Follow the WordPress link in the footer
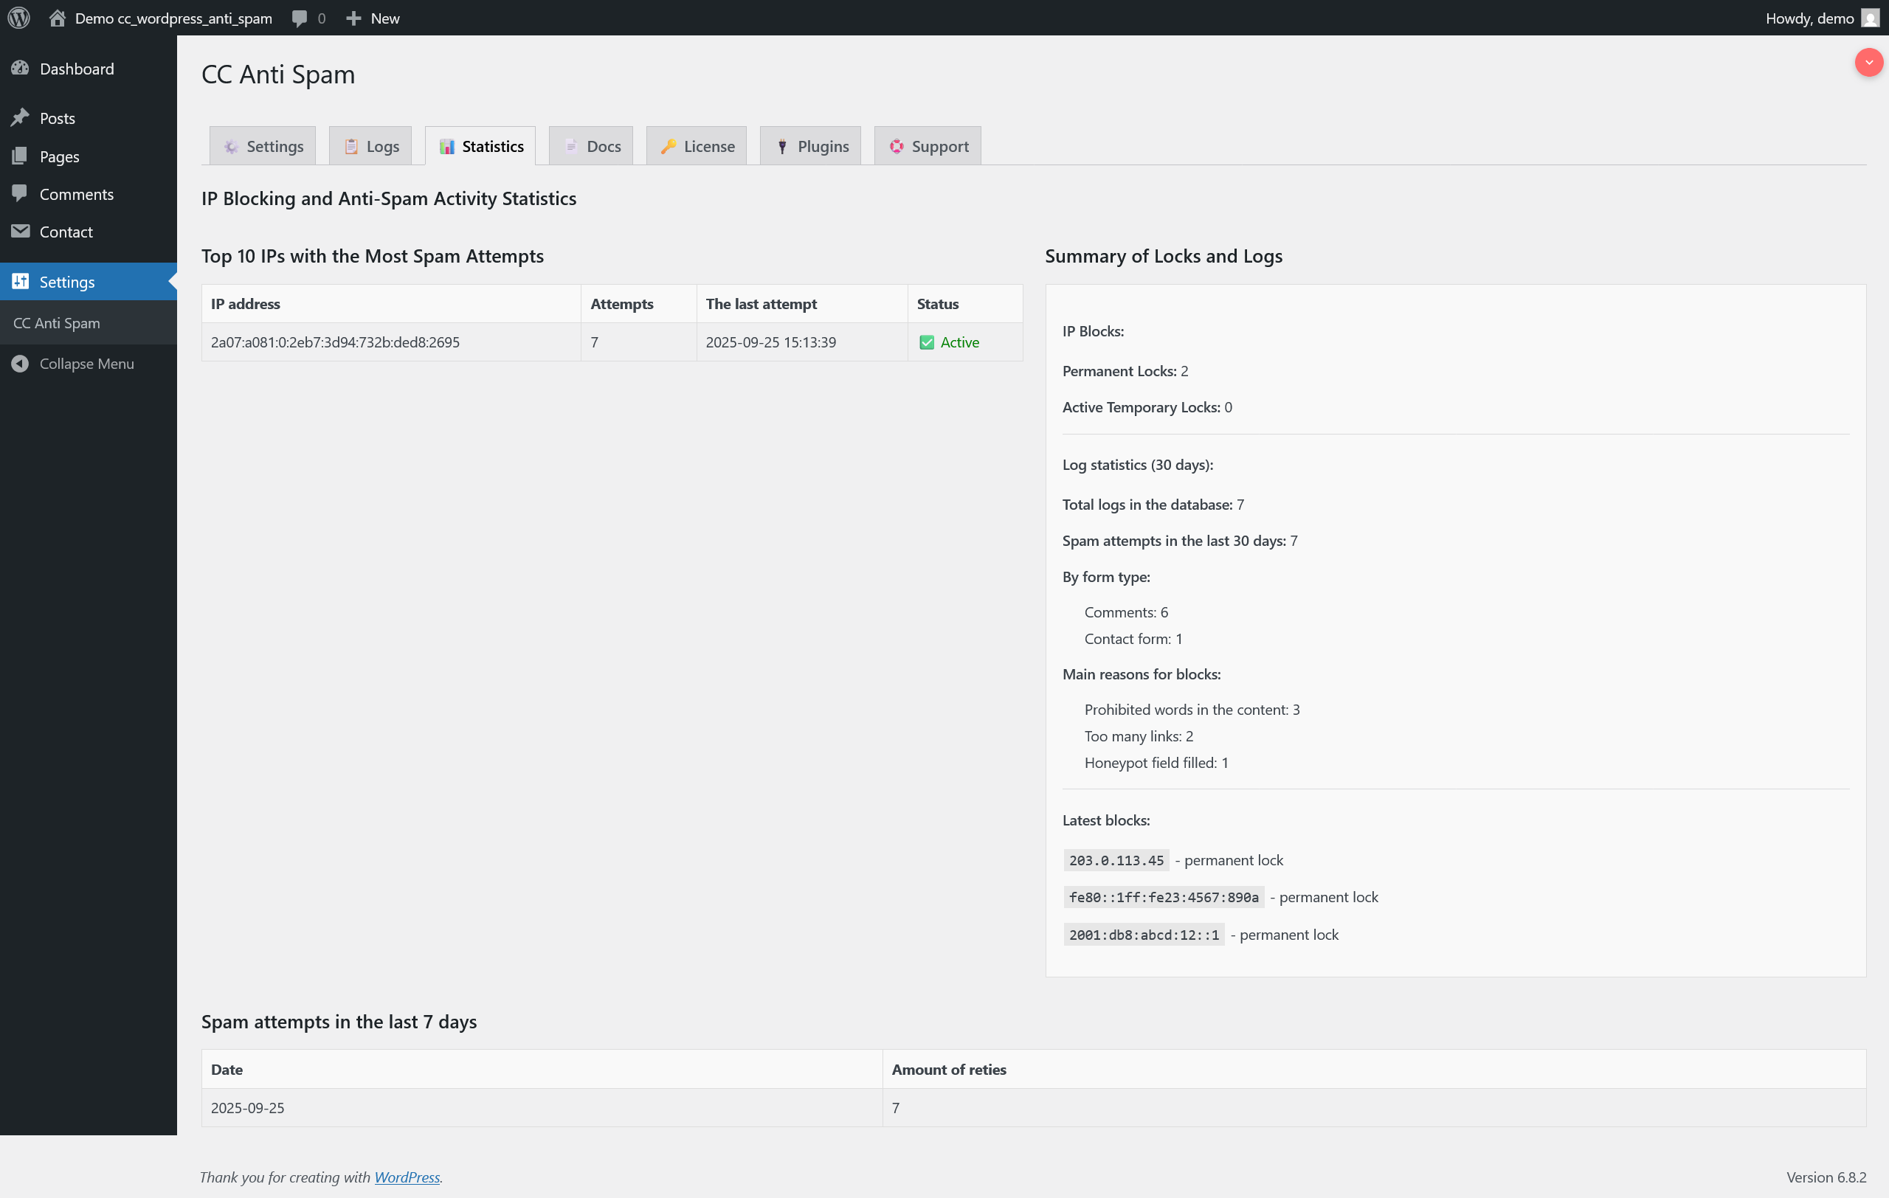1889x1198 pixels. coord(407,1177)
